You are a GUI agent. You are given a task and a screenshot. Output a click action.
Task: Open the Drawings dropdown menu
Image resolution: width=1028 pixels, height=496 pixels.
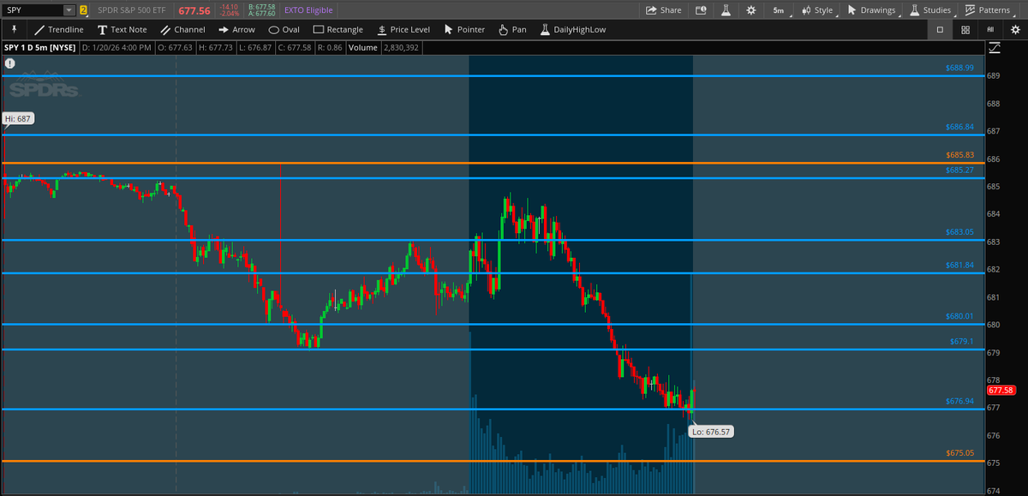coord(871,10)
